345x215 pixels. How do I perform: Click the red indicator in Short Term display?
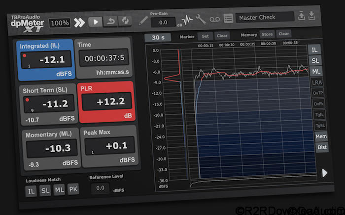coord(27,100)
